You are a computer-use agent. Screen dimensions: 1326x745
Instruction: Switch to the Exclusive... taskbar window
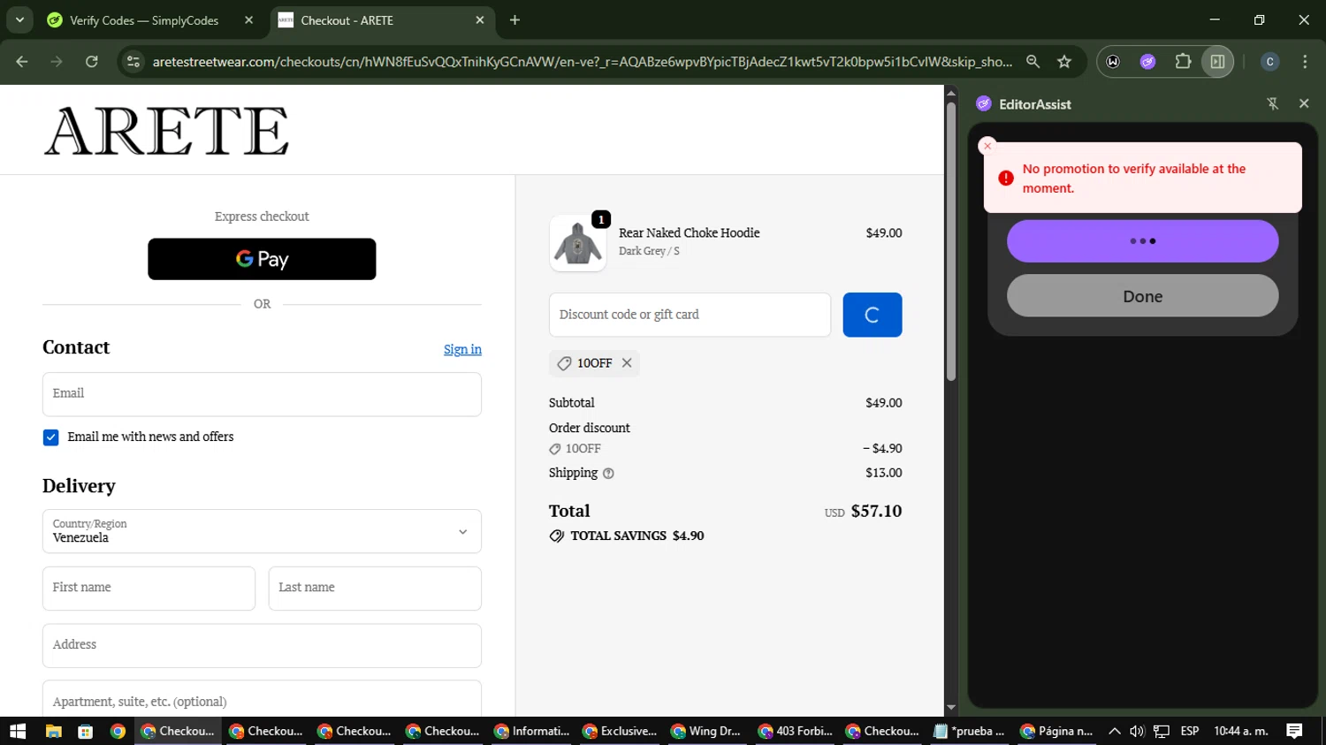pyautogui.click(x=621, y=731)
